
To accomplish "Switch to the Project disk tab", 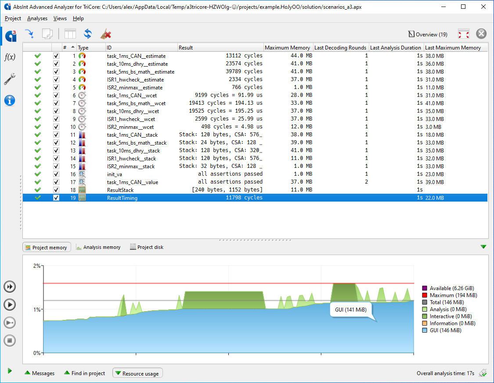I will point(147,247).
